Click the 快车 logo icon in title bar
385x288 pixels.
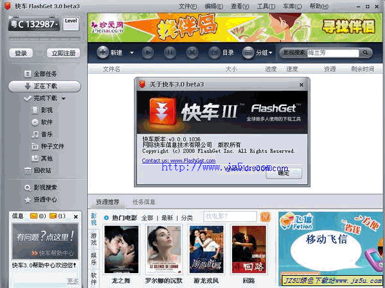(8, 6)
